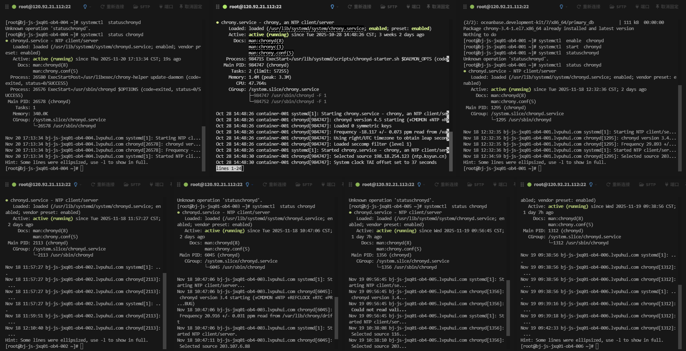The image size is (686, 351).
Task: Open SFTP in the top-middle pane
Action: pyautogui.click(x=389, y=7)
